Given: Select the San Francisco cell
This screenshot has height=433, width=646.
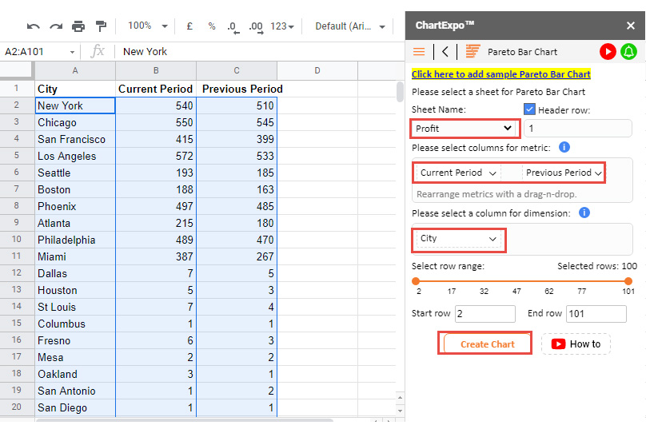Looking at the screenshot, I should [x=75, y=139].
